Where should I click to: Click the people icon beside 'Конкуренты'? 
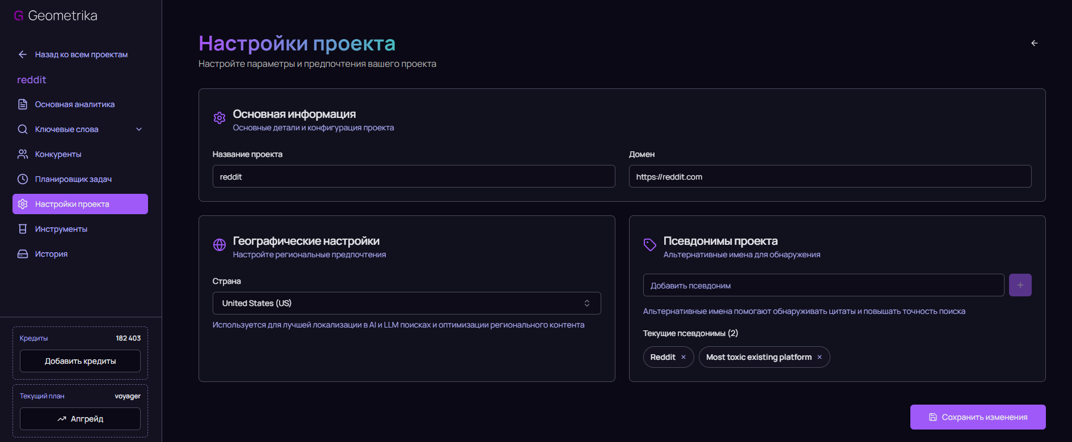[23, 154]
